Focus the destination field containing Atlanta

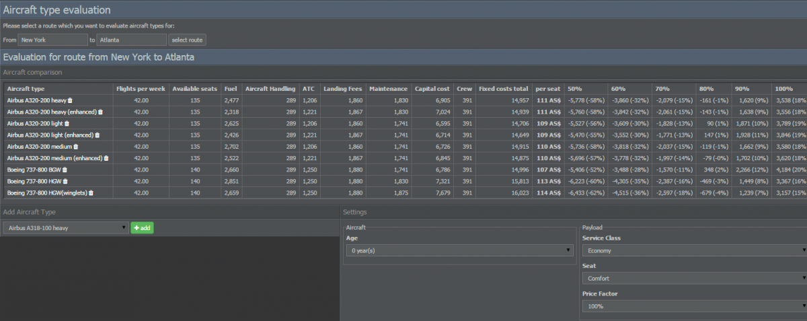tap(131, 40)
